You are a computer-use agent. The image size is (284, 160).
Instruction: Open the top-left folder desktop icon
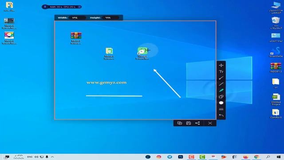[x=9, y=7]
